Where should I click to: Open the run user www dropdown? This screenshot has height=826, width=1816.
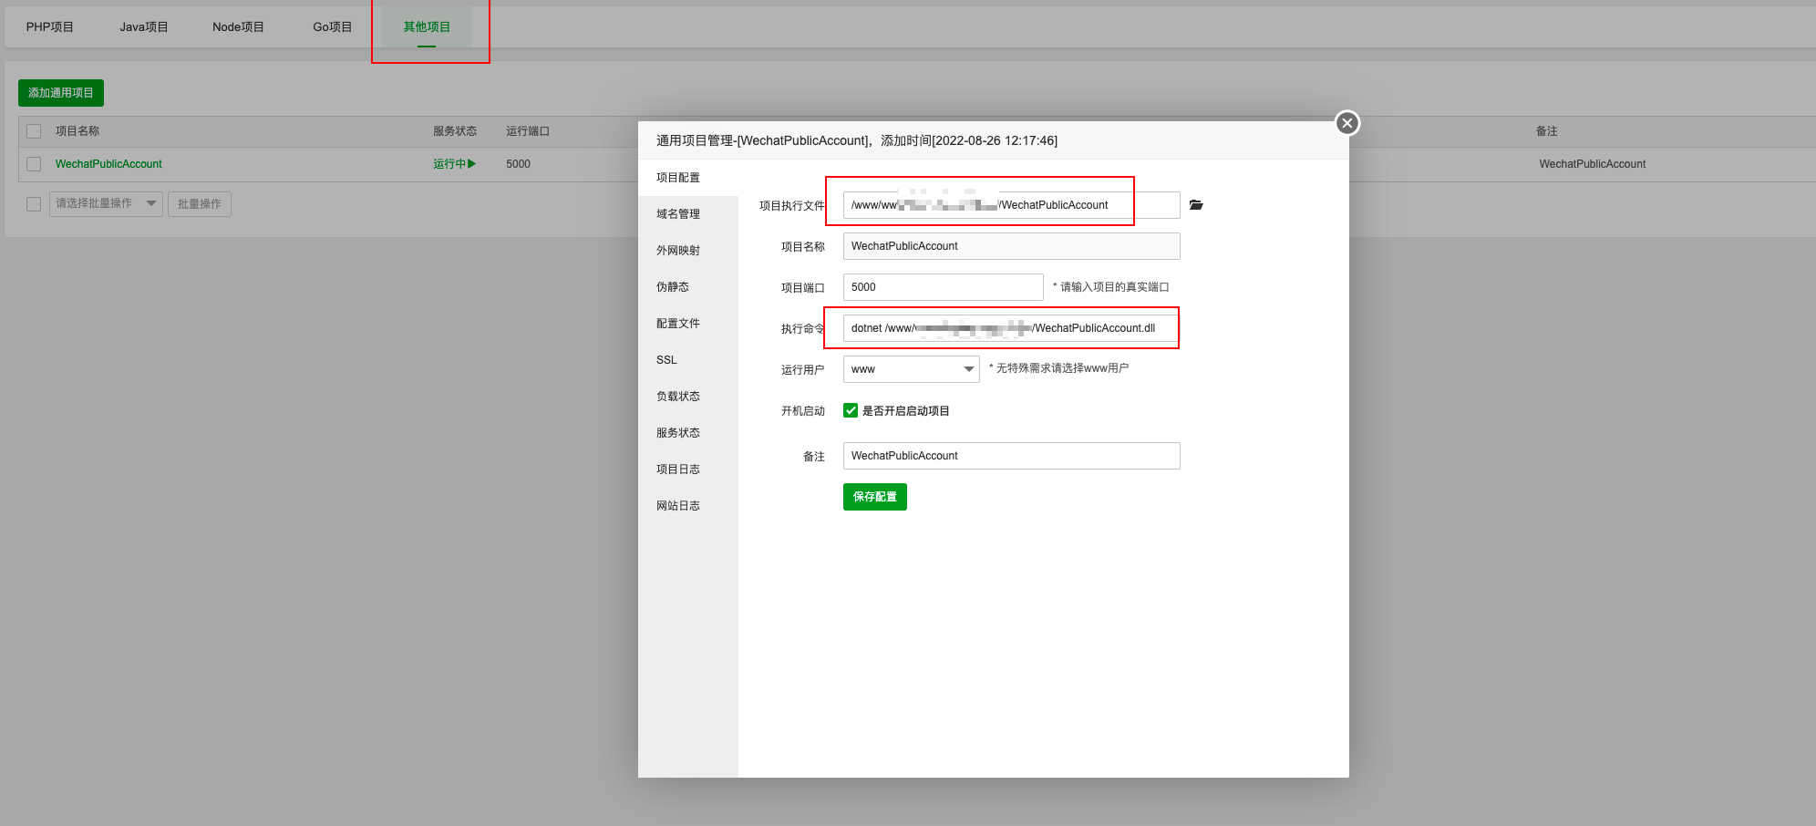(x=912, y=369)
